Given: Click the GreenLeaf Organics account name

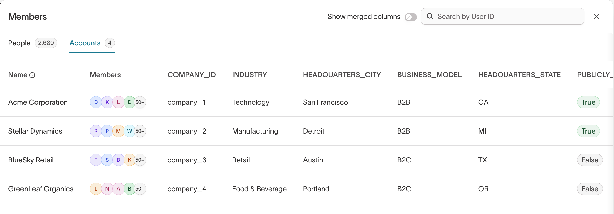Looking at the screenshot, I should point(41,189).
